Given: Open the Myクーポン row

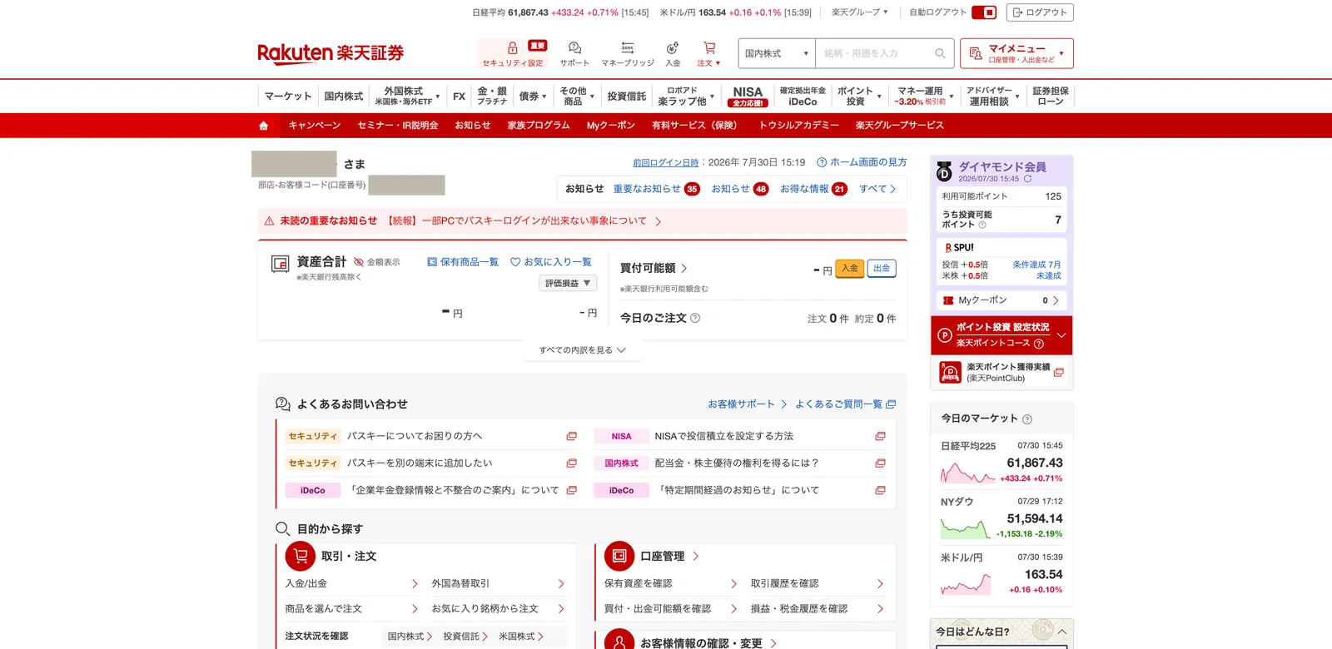Looking at the screenshot, I should click(x=1001, y=300).
